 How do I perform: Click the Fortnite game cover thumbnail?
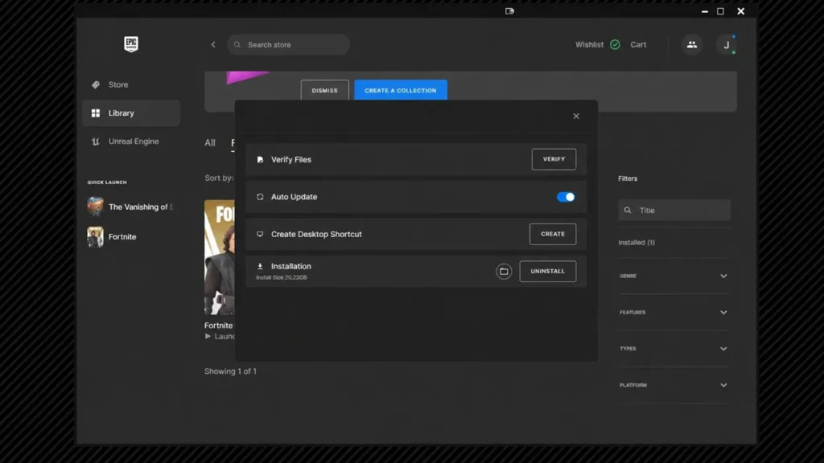(220, 257)
